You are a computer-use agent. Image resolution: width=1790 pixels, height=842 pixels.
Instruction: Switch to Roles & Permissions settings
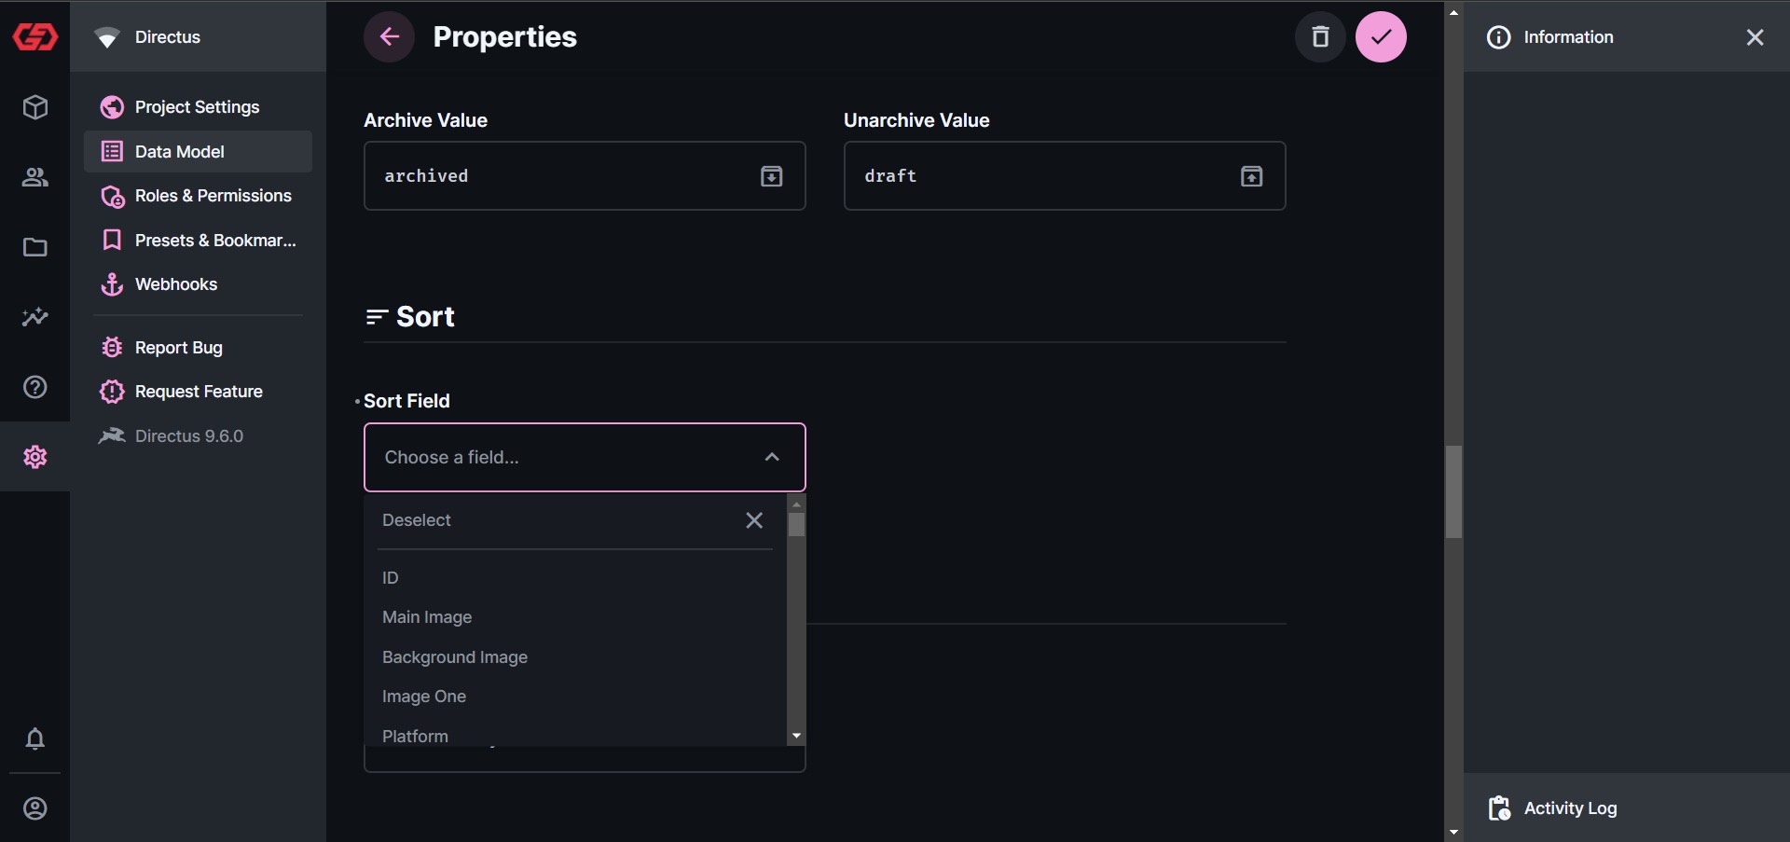212,196
